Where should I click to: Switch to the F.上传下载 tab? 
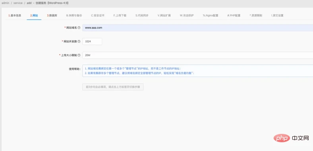(120, 15)
